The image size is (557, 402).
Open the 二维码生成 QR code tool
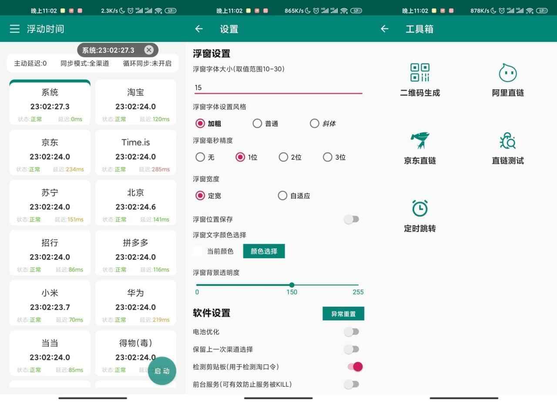click(x=420, y=80)
